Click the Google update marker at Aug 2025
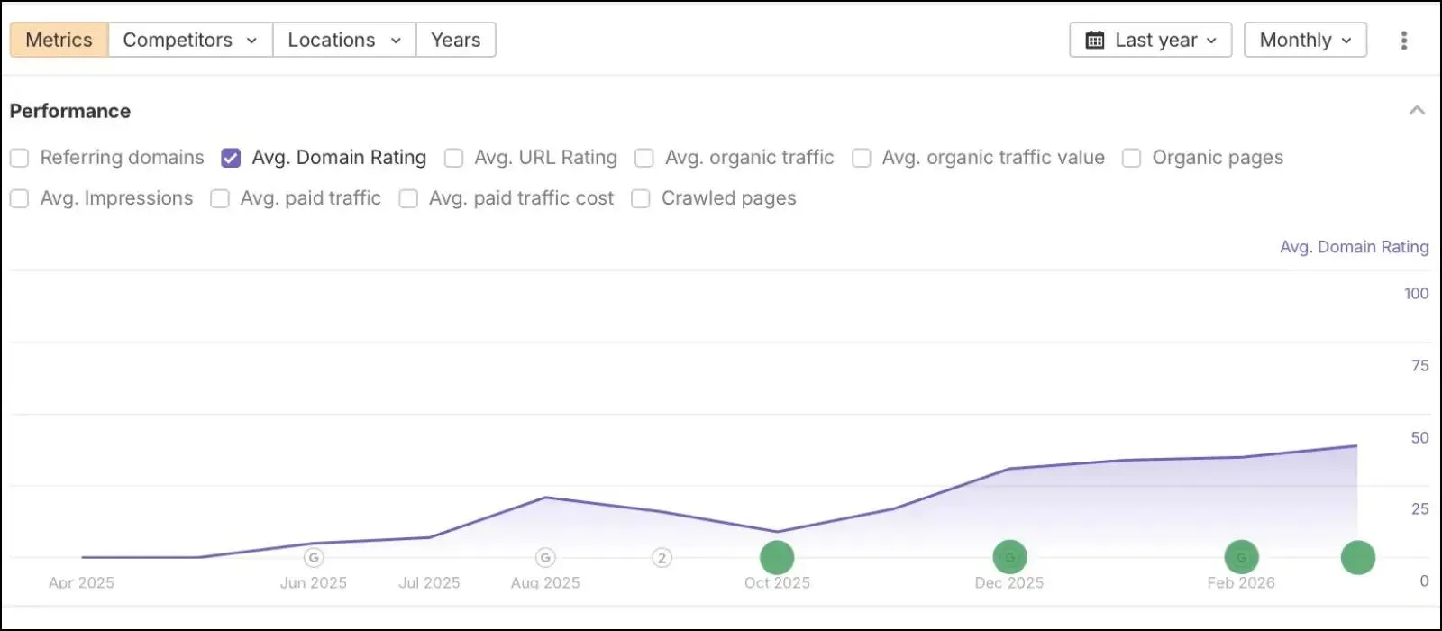This screenshot has height=631, width=1442. tap(545, 558)
